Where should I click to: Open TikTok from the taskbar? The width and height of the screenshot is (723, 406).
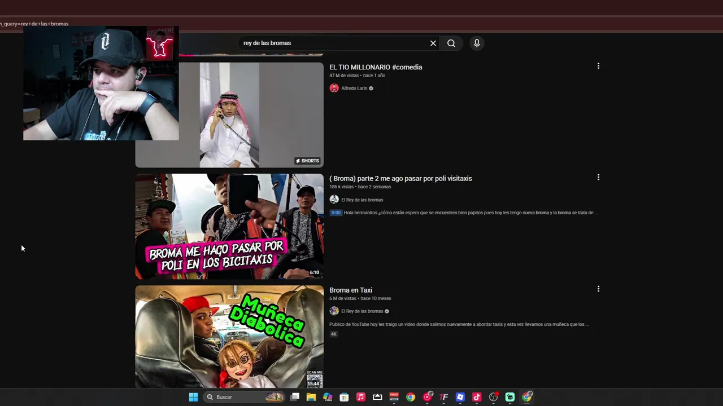click(x=477, y=397)
